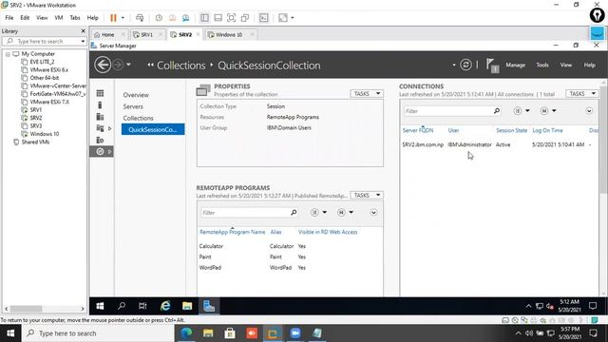608x342 pixels.
Task: Open File Explorer in guest taskbar
Action: pyautogui.click(x=187, y=306)
